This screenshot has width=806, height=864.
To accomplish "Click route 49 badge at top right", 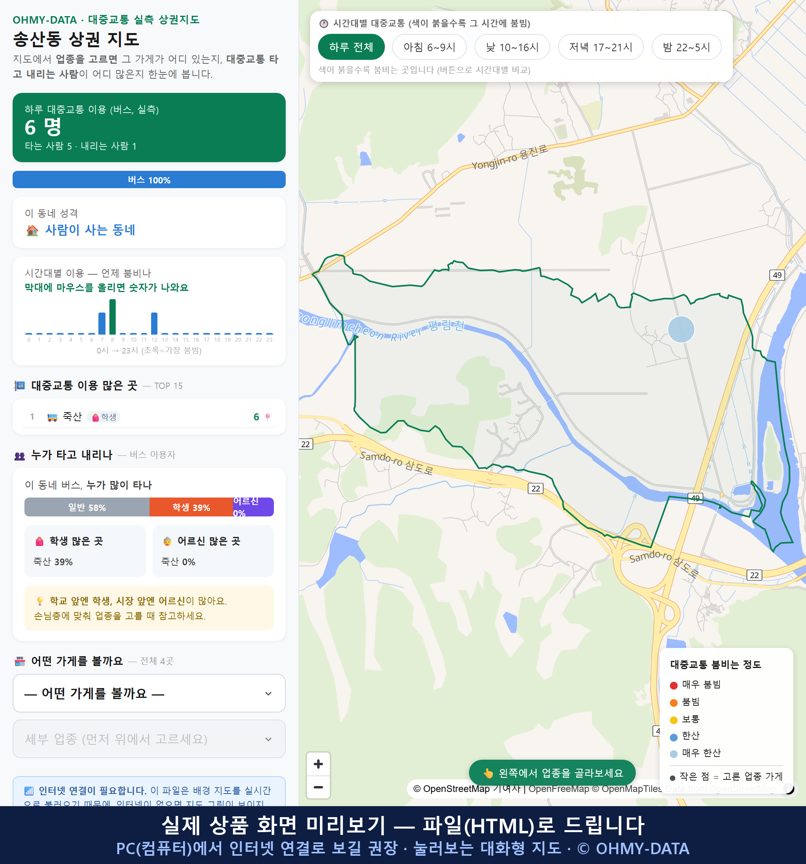I will tap(777, 275).
